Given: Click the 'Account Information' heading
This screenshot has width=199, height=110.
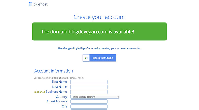Looking at the screenshot, I should tap(53, 71).
